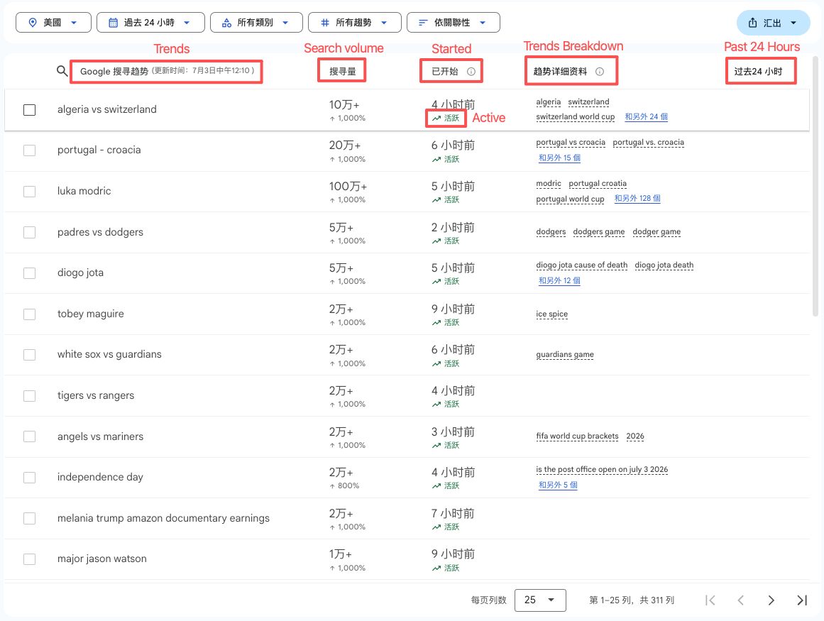Select checkbox for tobey maguire
Screen dimensions: 824x621
[x=29, y=314]
